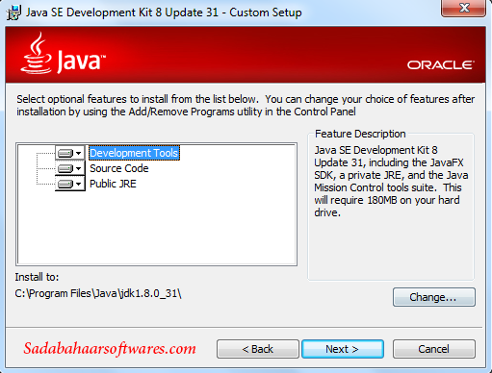492x373 pixels.
Task: Click the Change... install folder button
Action: point(434,297)
